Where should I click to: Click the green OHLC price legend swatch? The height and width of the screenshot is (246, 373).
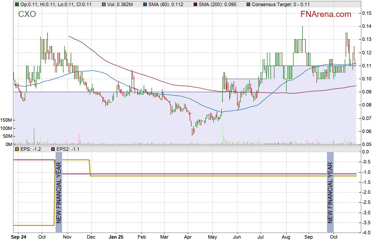click(x=17, y=4)
